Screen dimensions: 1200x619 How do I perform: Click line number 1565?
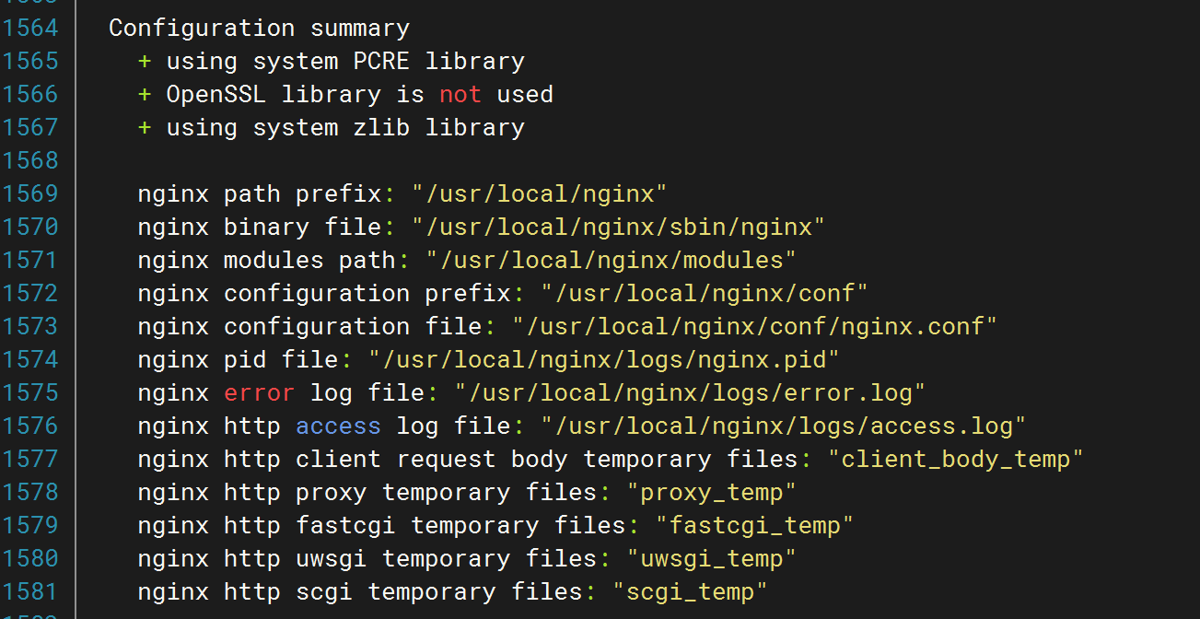point(30,62)
